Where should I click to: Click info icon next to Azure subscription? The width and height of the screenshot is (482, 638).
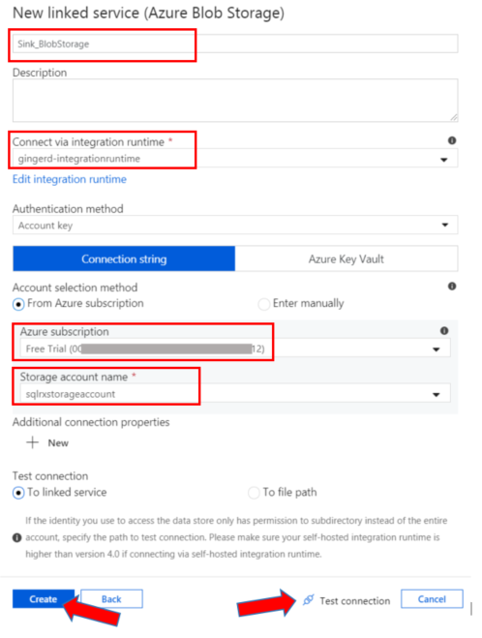[444, 331]
